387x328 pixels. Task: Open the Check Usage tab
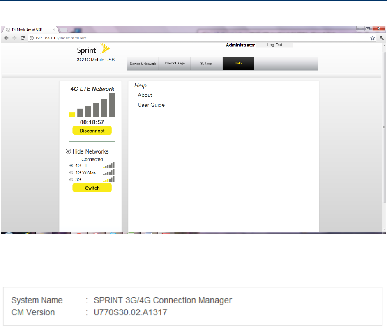(175, 63)
